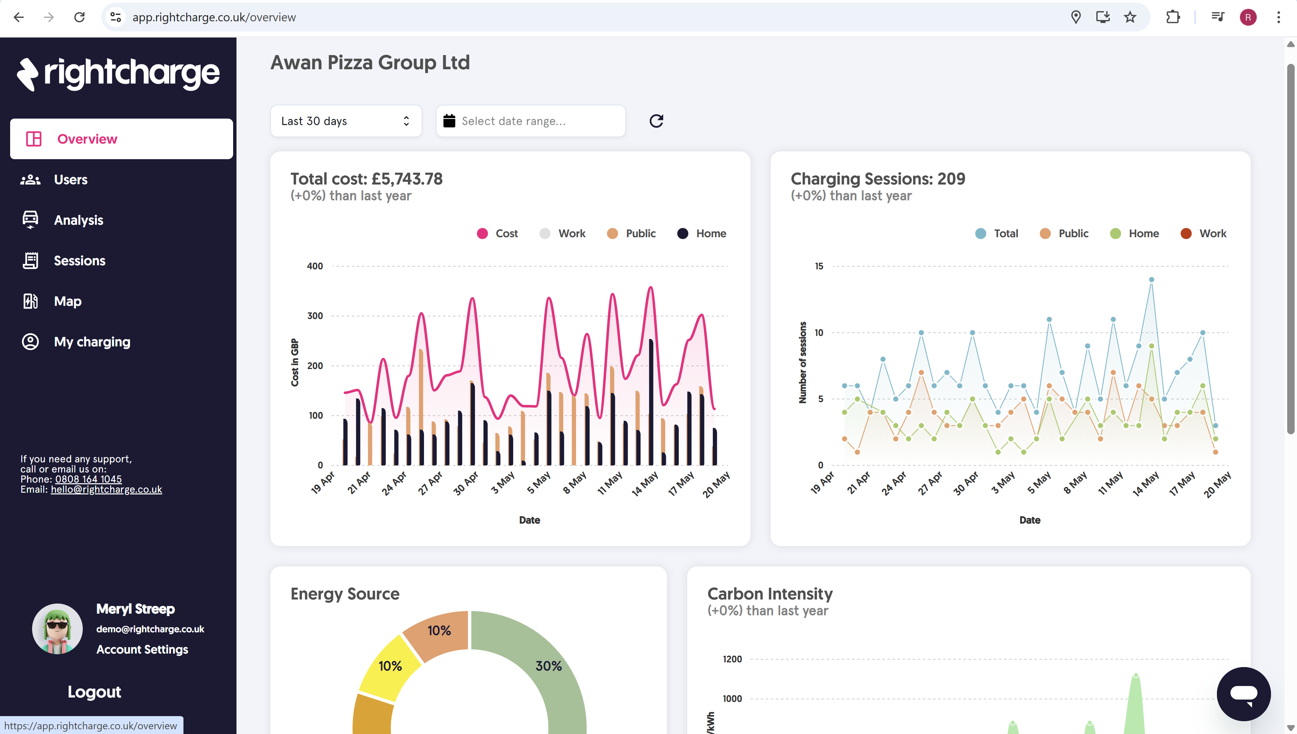This screenshot has height=734, width=1297.
Task: Click the Analysis car icon in sidebar
Action: click(x=30, y=220)
